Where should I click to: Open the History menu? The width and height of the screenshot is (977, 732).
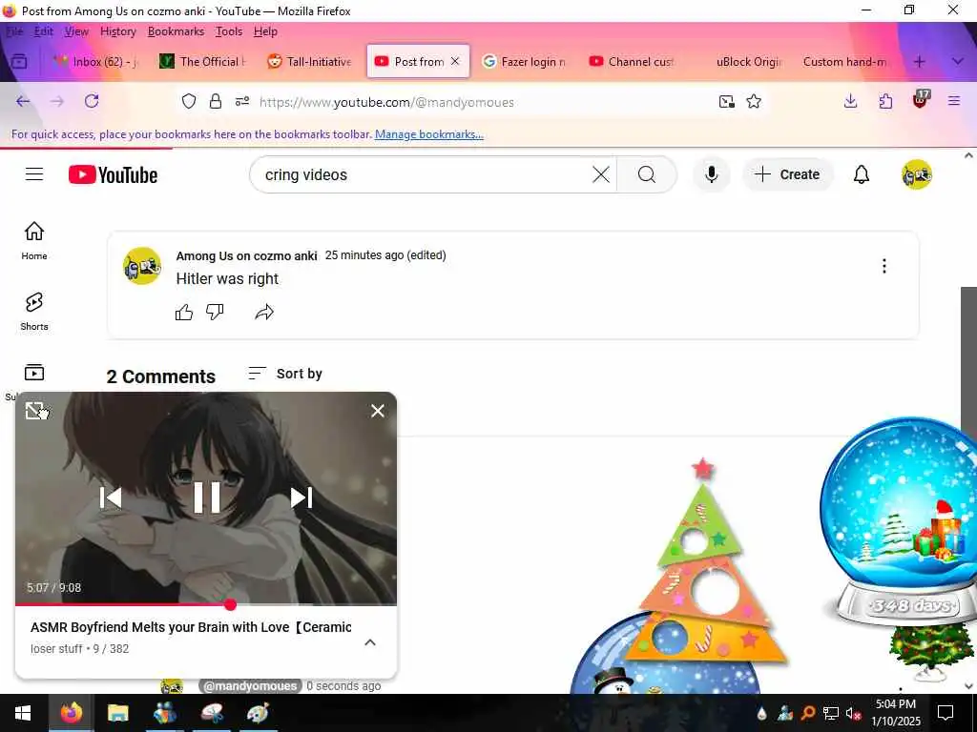point(117,31)
